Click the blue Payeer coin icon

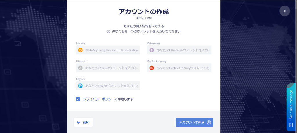[80, 86]
